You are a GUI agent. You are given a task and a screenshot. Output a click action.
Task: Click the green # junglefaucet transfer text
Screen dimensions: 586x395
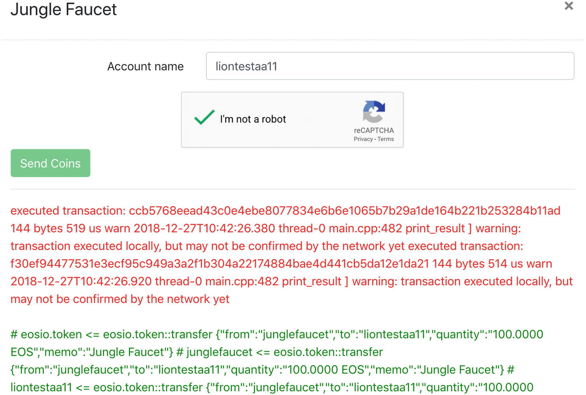[x=280, y=352]
